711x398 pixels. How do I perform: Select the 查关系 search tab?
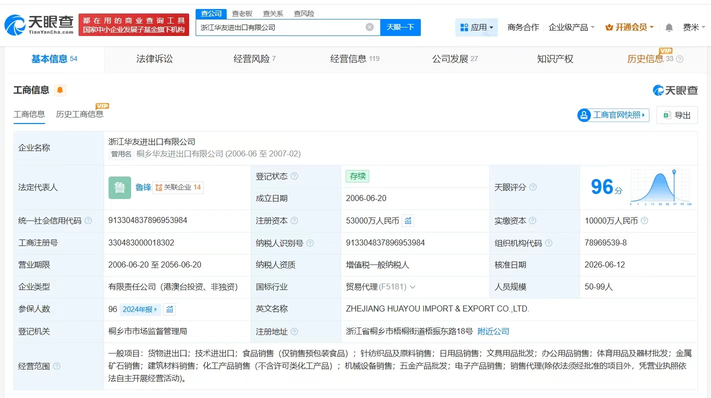[x=273, y=13]
